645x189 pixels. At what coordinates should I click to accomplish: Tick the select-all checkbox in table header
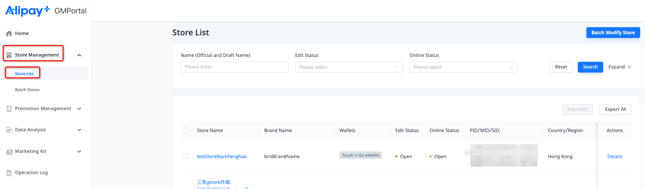186,130
